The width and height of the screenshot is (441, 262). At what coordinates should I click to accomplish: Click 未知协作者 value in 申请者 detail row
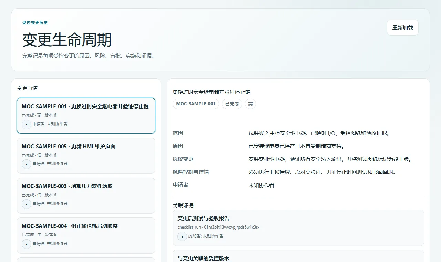click(x=261, y=185)
